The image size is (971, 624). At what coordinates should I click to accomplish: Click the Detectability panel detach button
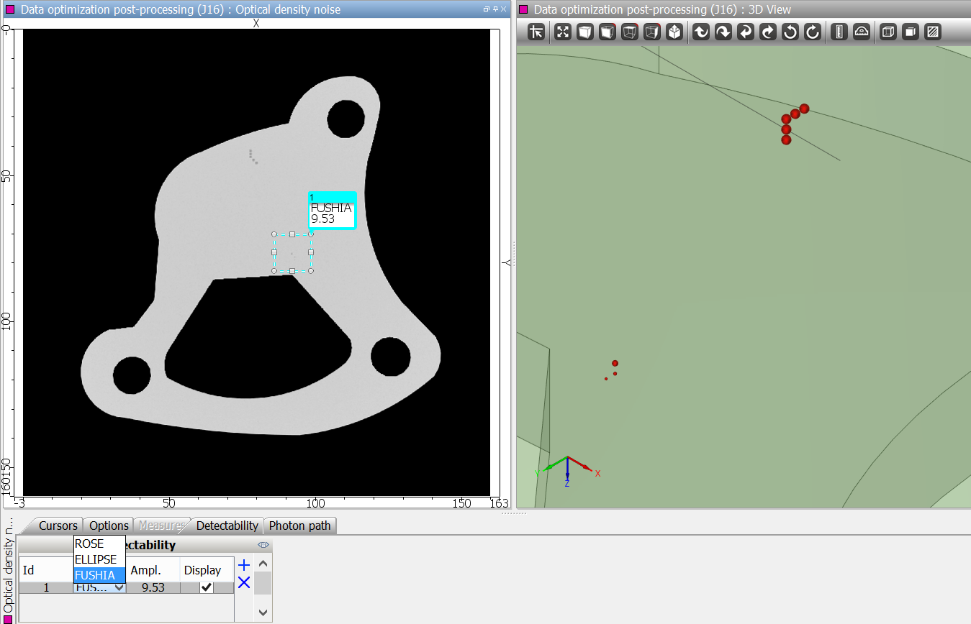pyautogui.click(x=263, y=545)
